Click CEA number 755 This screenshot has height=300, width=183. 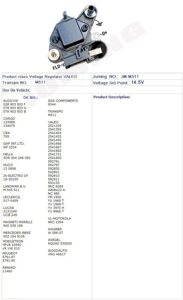coord(6,136)
